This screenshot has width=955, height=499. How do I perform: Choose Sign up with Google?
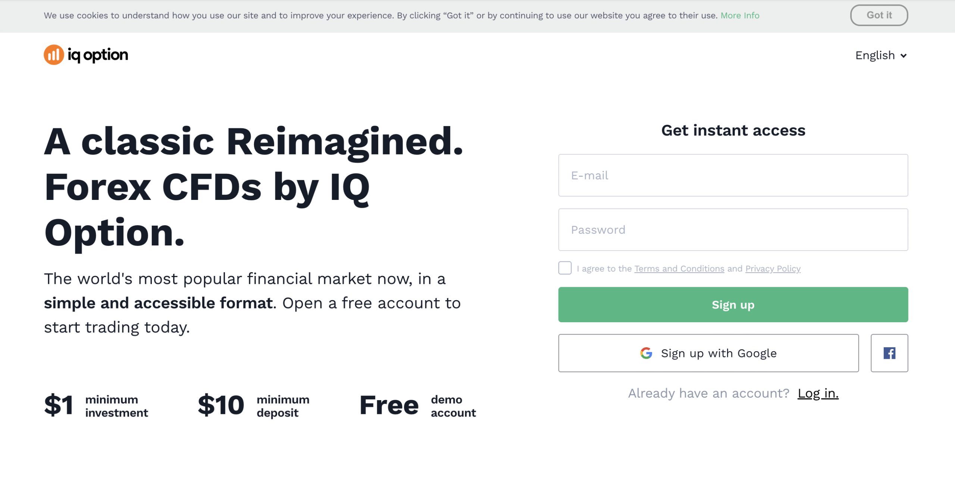pos(708,353)
